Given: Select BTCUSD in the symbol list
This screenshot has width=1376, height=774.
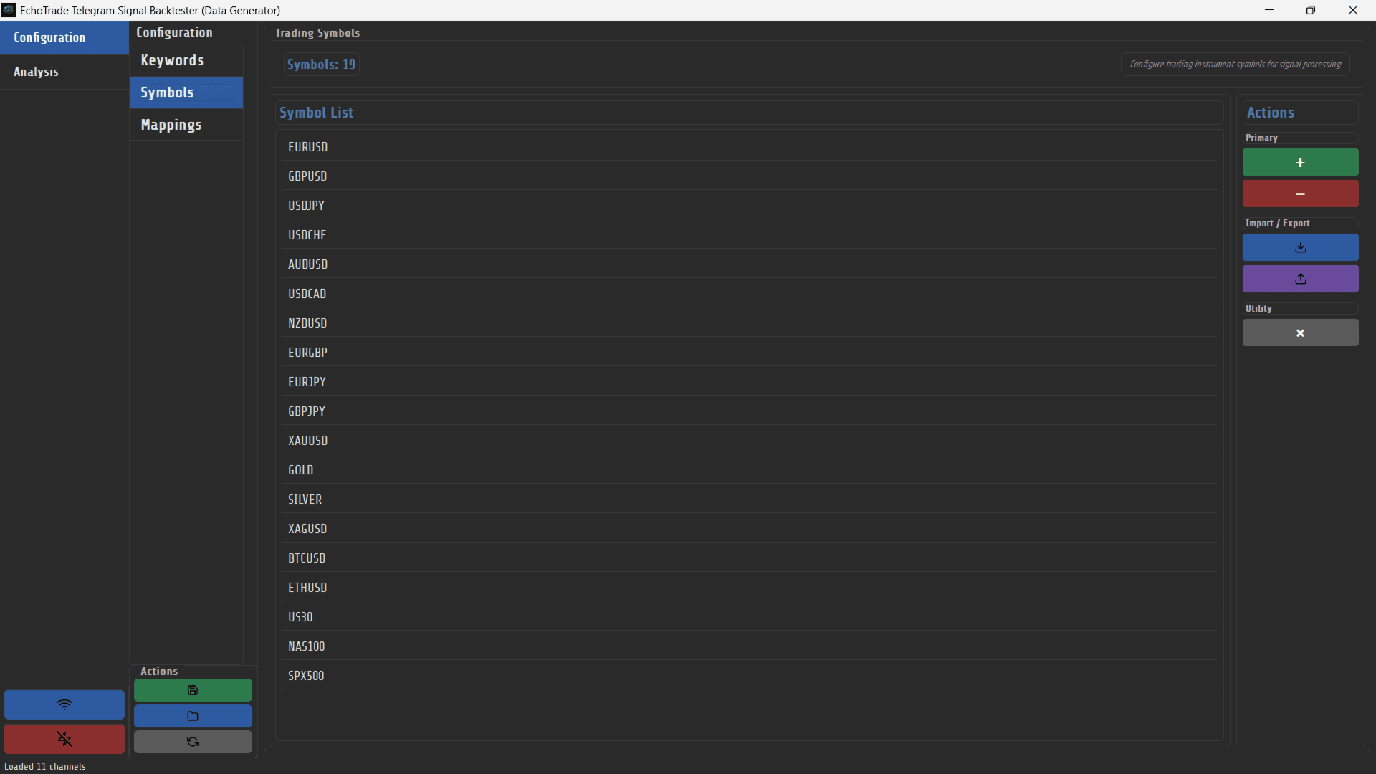Looking at the screenshot, I should click(750, 558).
